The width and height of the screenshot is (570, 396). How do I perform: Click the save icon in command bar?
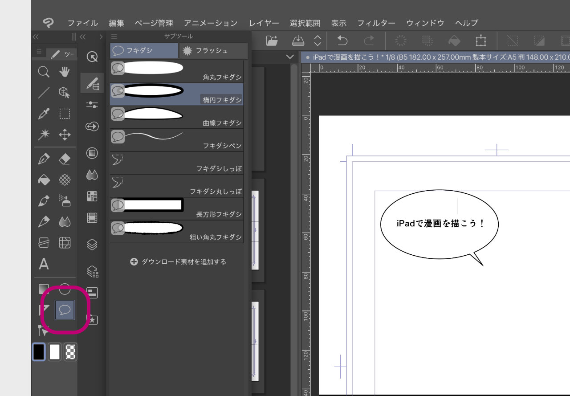point(297,41)
